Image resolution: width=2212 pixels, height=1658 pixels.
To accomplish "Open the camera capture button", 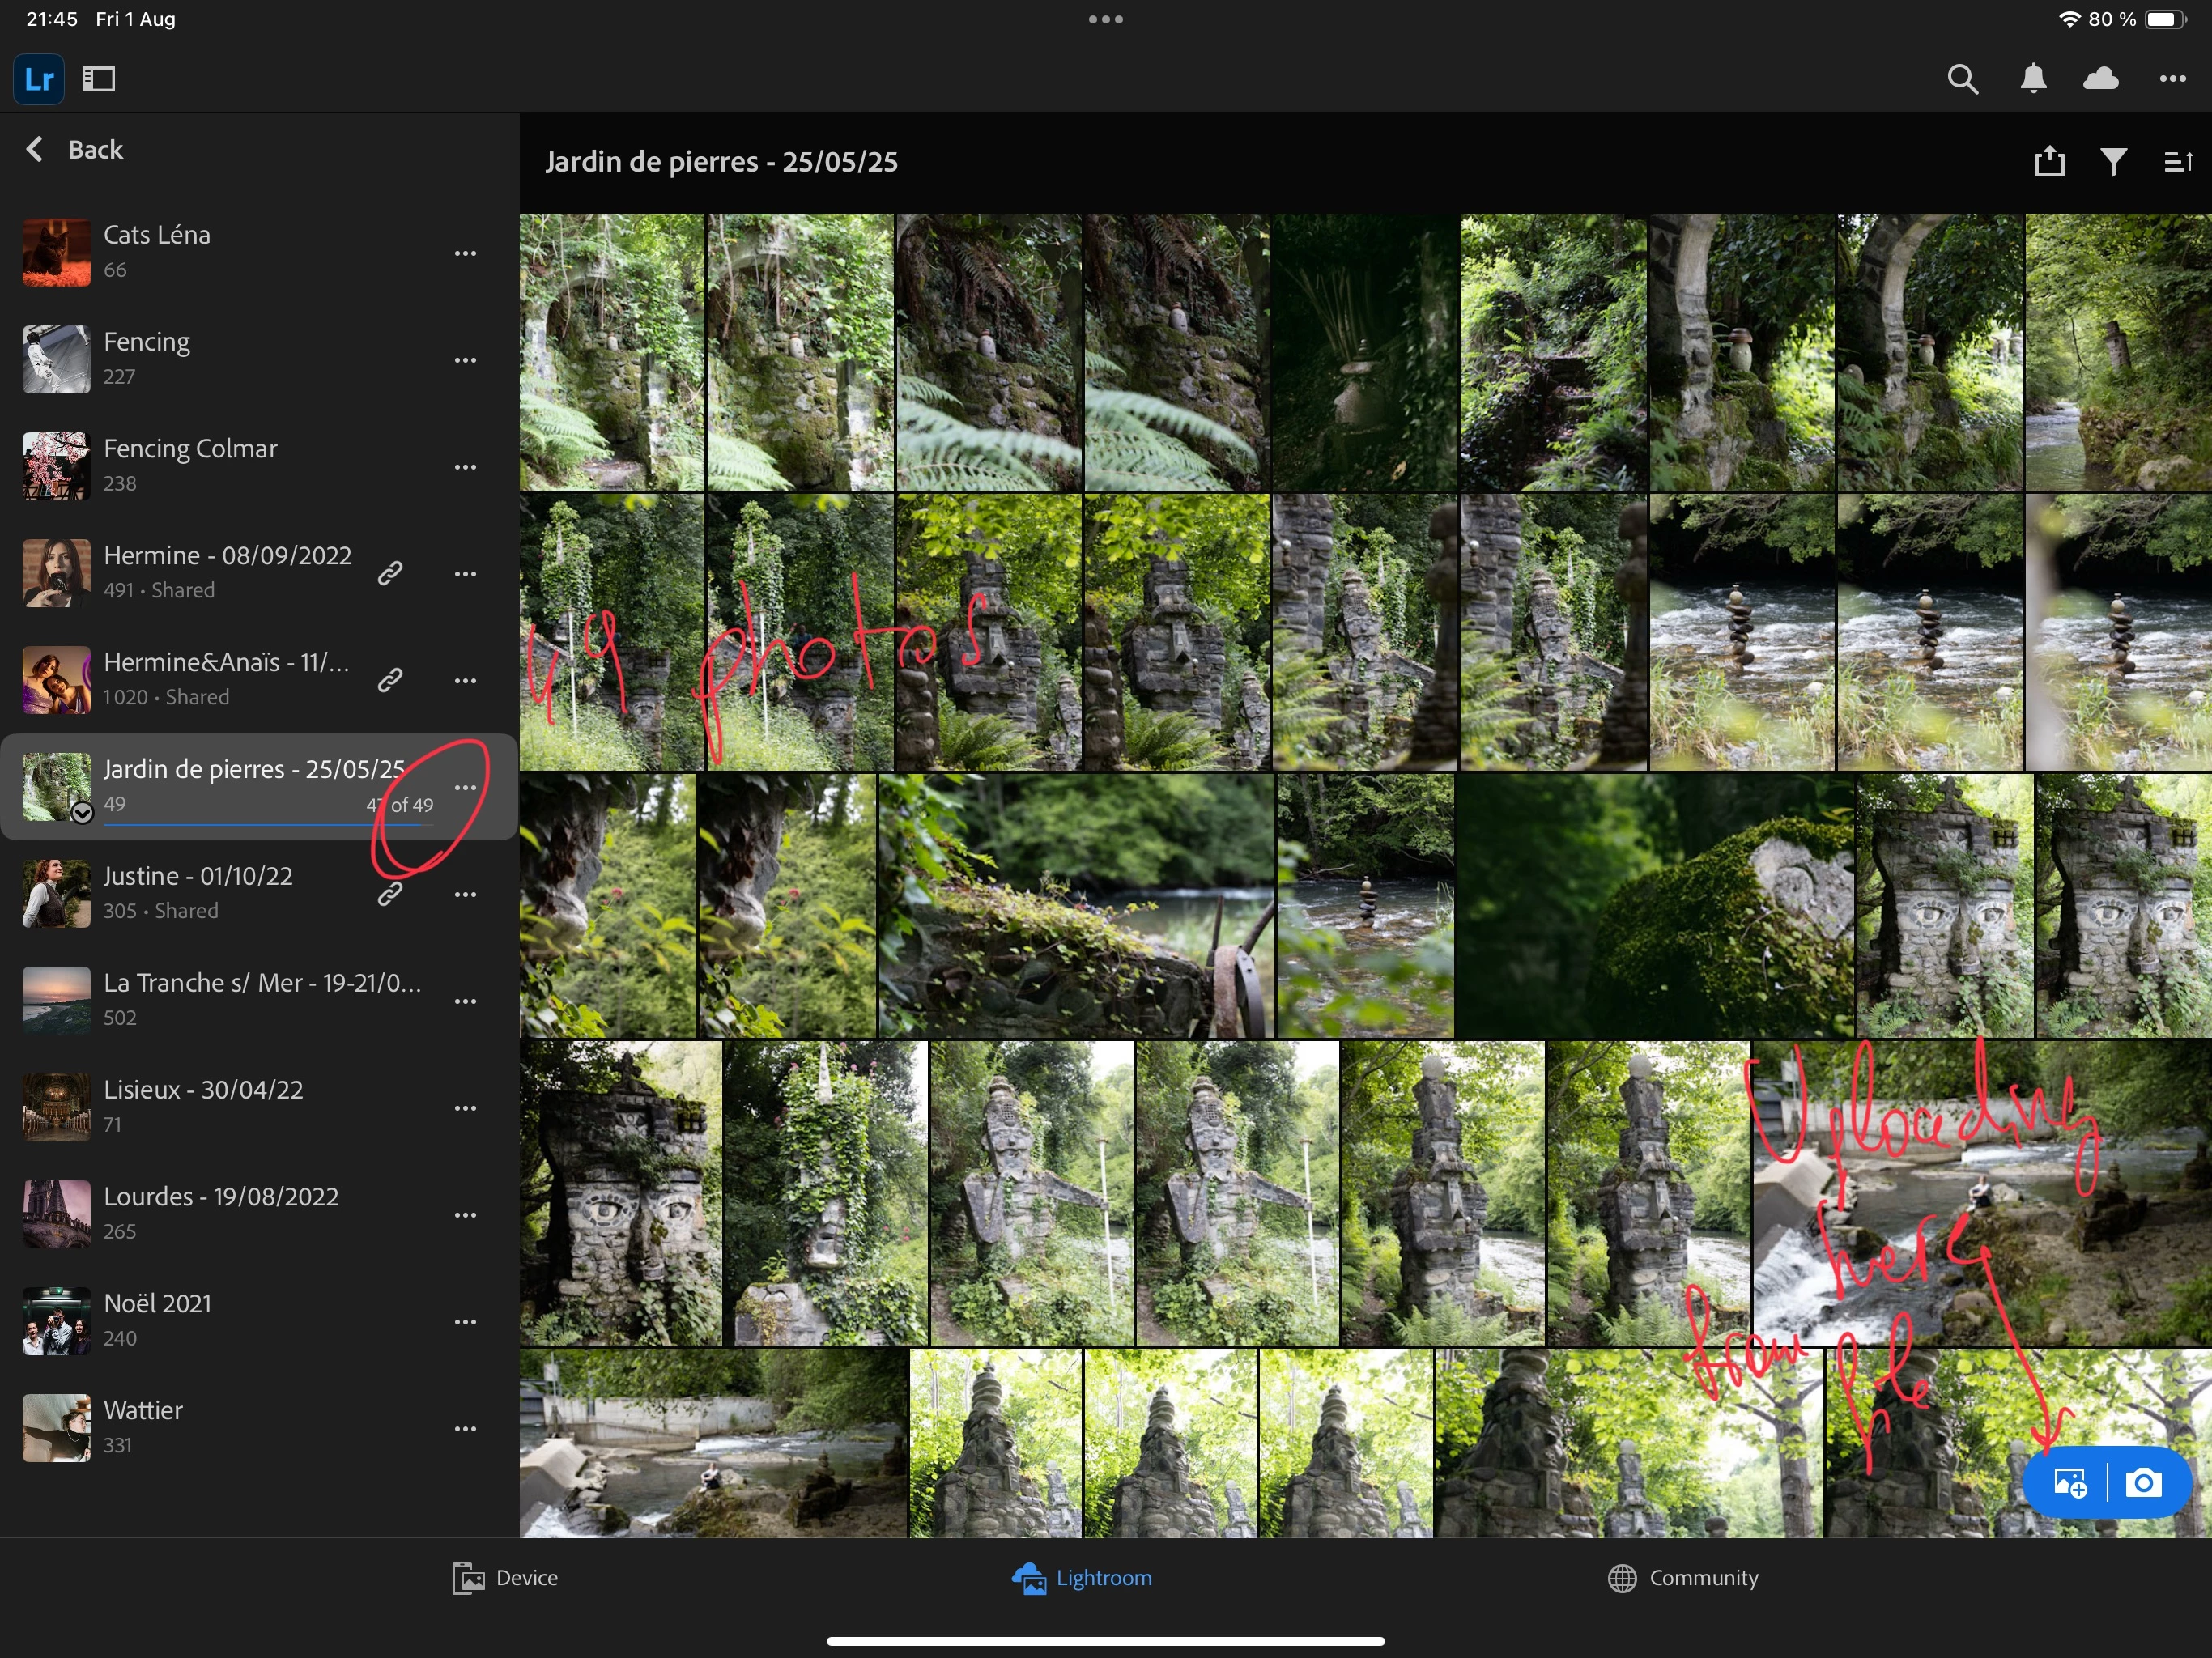I will pyautogui.click(x=2142, y=1482).
